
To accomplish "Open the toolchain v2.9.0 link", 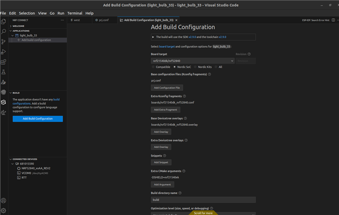I will [222, 37].
